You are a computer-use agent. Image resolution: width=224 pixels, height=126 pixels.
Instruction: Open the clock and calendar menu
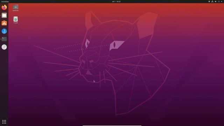[x=116, y=1]
